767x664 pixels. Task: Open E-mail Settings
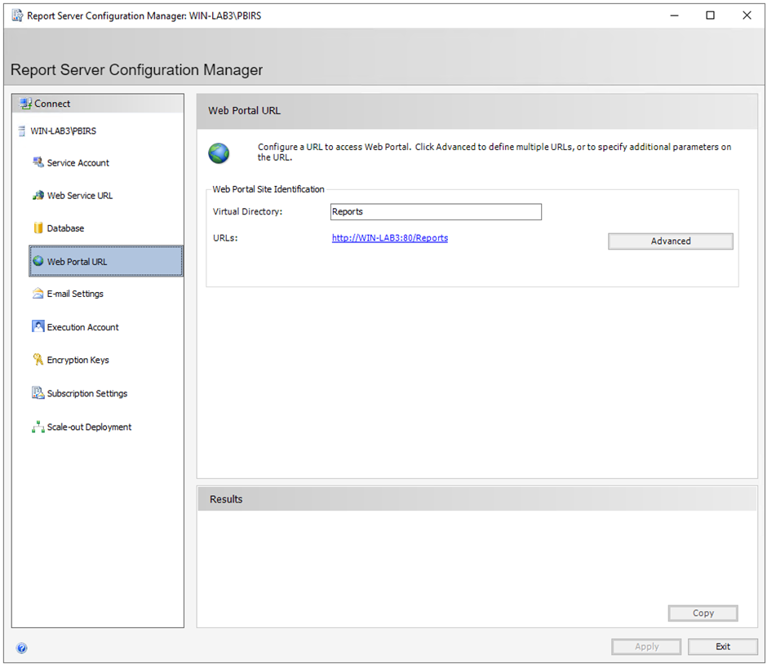click(x=75, y=294)
